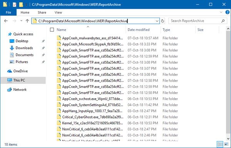The image size is (231, 148).
Task: Click Properties icon in quick access toolbar
Action: [15, 5]
